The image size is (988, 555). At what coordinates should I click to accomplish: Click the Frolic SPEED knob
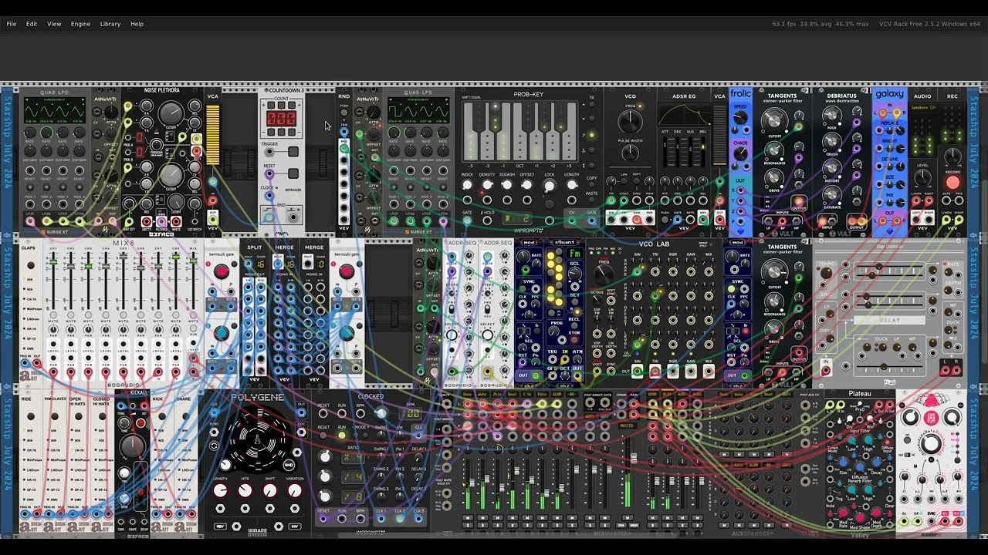coord(740,118)
